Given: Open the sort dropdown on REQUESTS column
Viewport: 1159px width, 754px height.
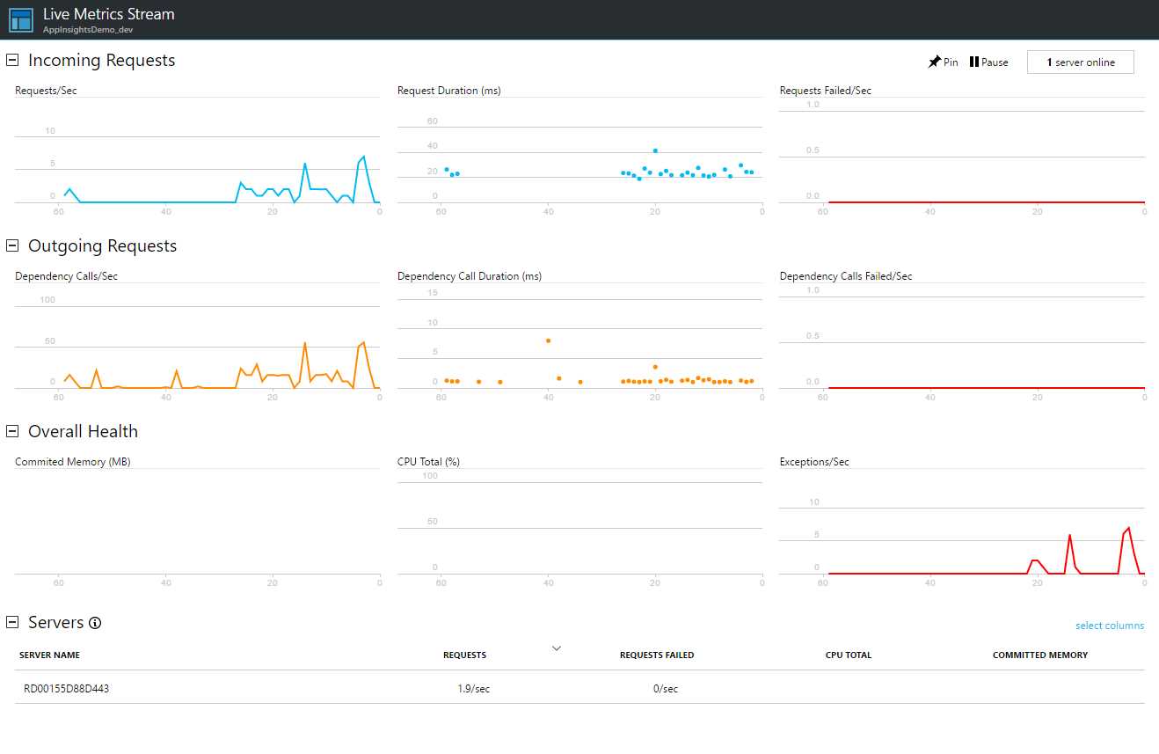Looking at the screenshot, I should (x=556, y=648).
